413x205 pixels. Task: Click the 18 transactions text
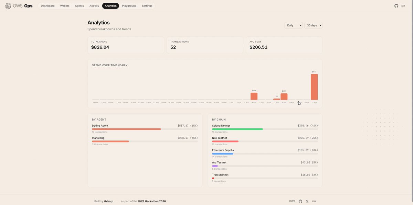[220, 132]
